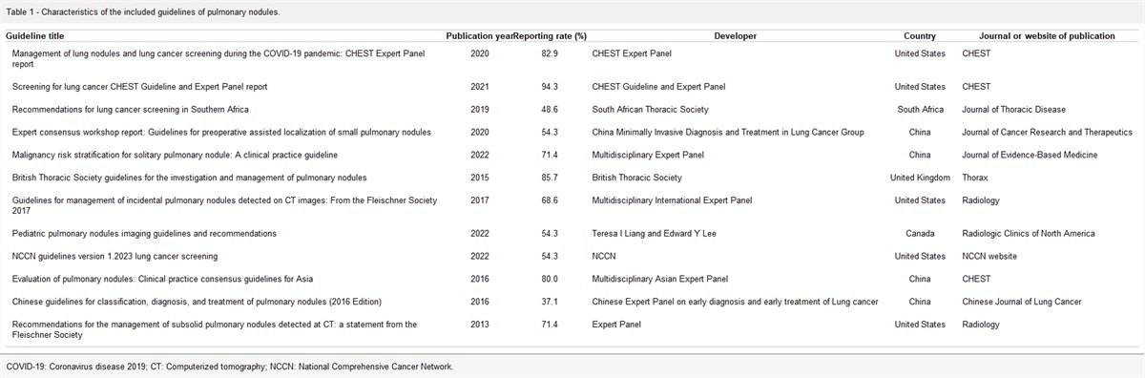Click the 'Country' column header
This screenshot has height=378, width=1145.
(x=920, y=35)
